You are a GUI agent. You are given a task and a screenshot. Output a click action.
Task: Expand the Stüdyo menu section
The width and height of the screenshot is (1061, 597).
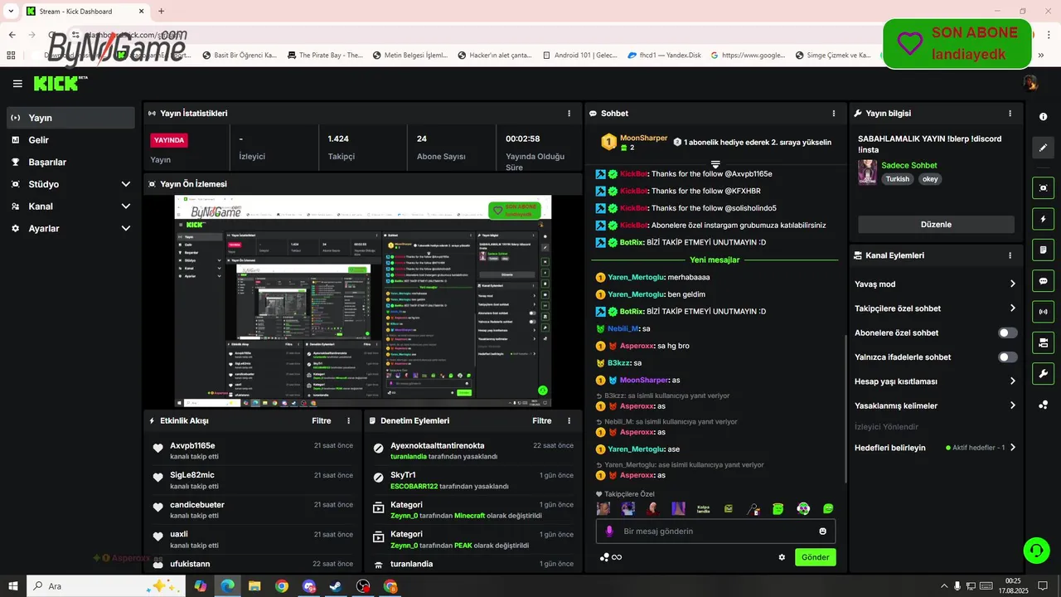(70, 184)
